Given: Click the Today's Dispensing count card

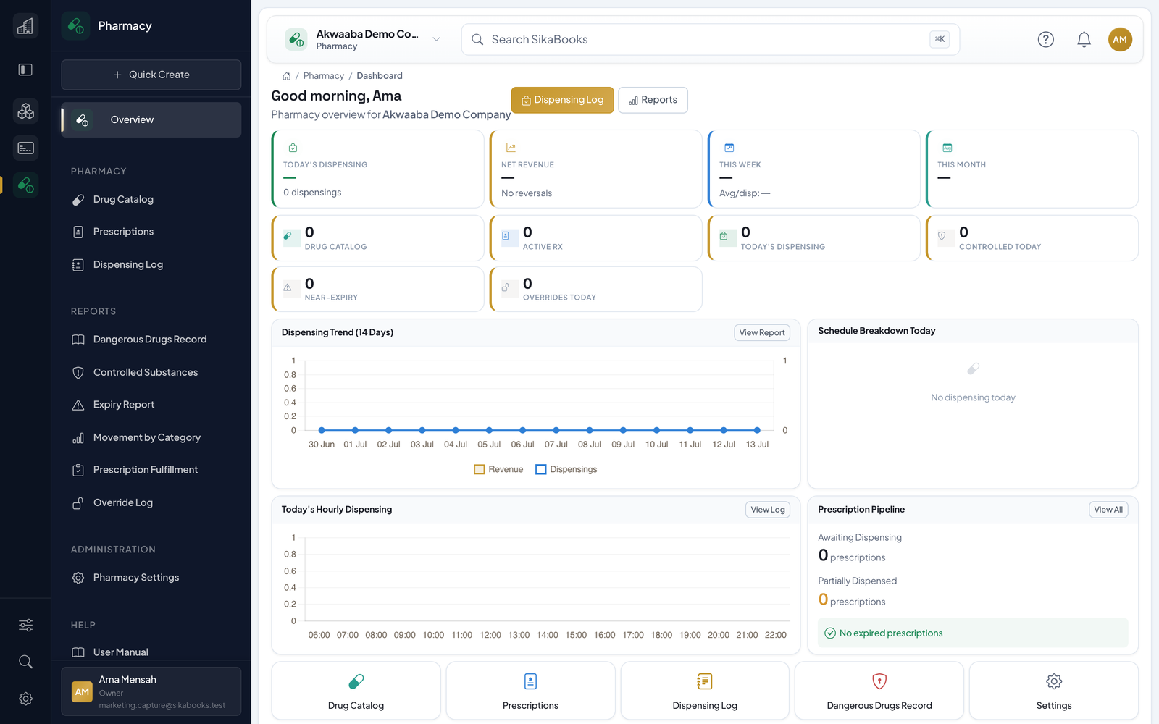Looking at the screenshot, I should [x=813, y=238].
